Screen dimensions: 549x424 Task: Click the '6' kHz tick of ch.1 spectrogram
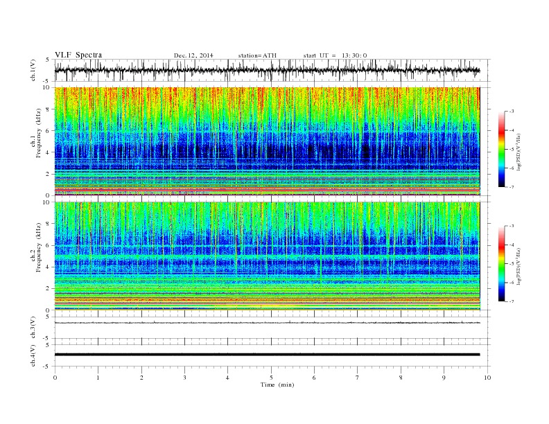49,131
